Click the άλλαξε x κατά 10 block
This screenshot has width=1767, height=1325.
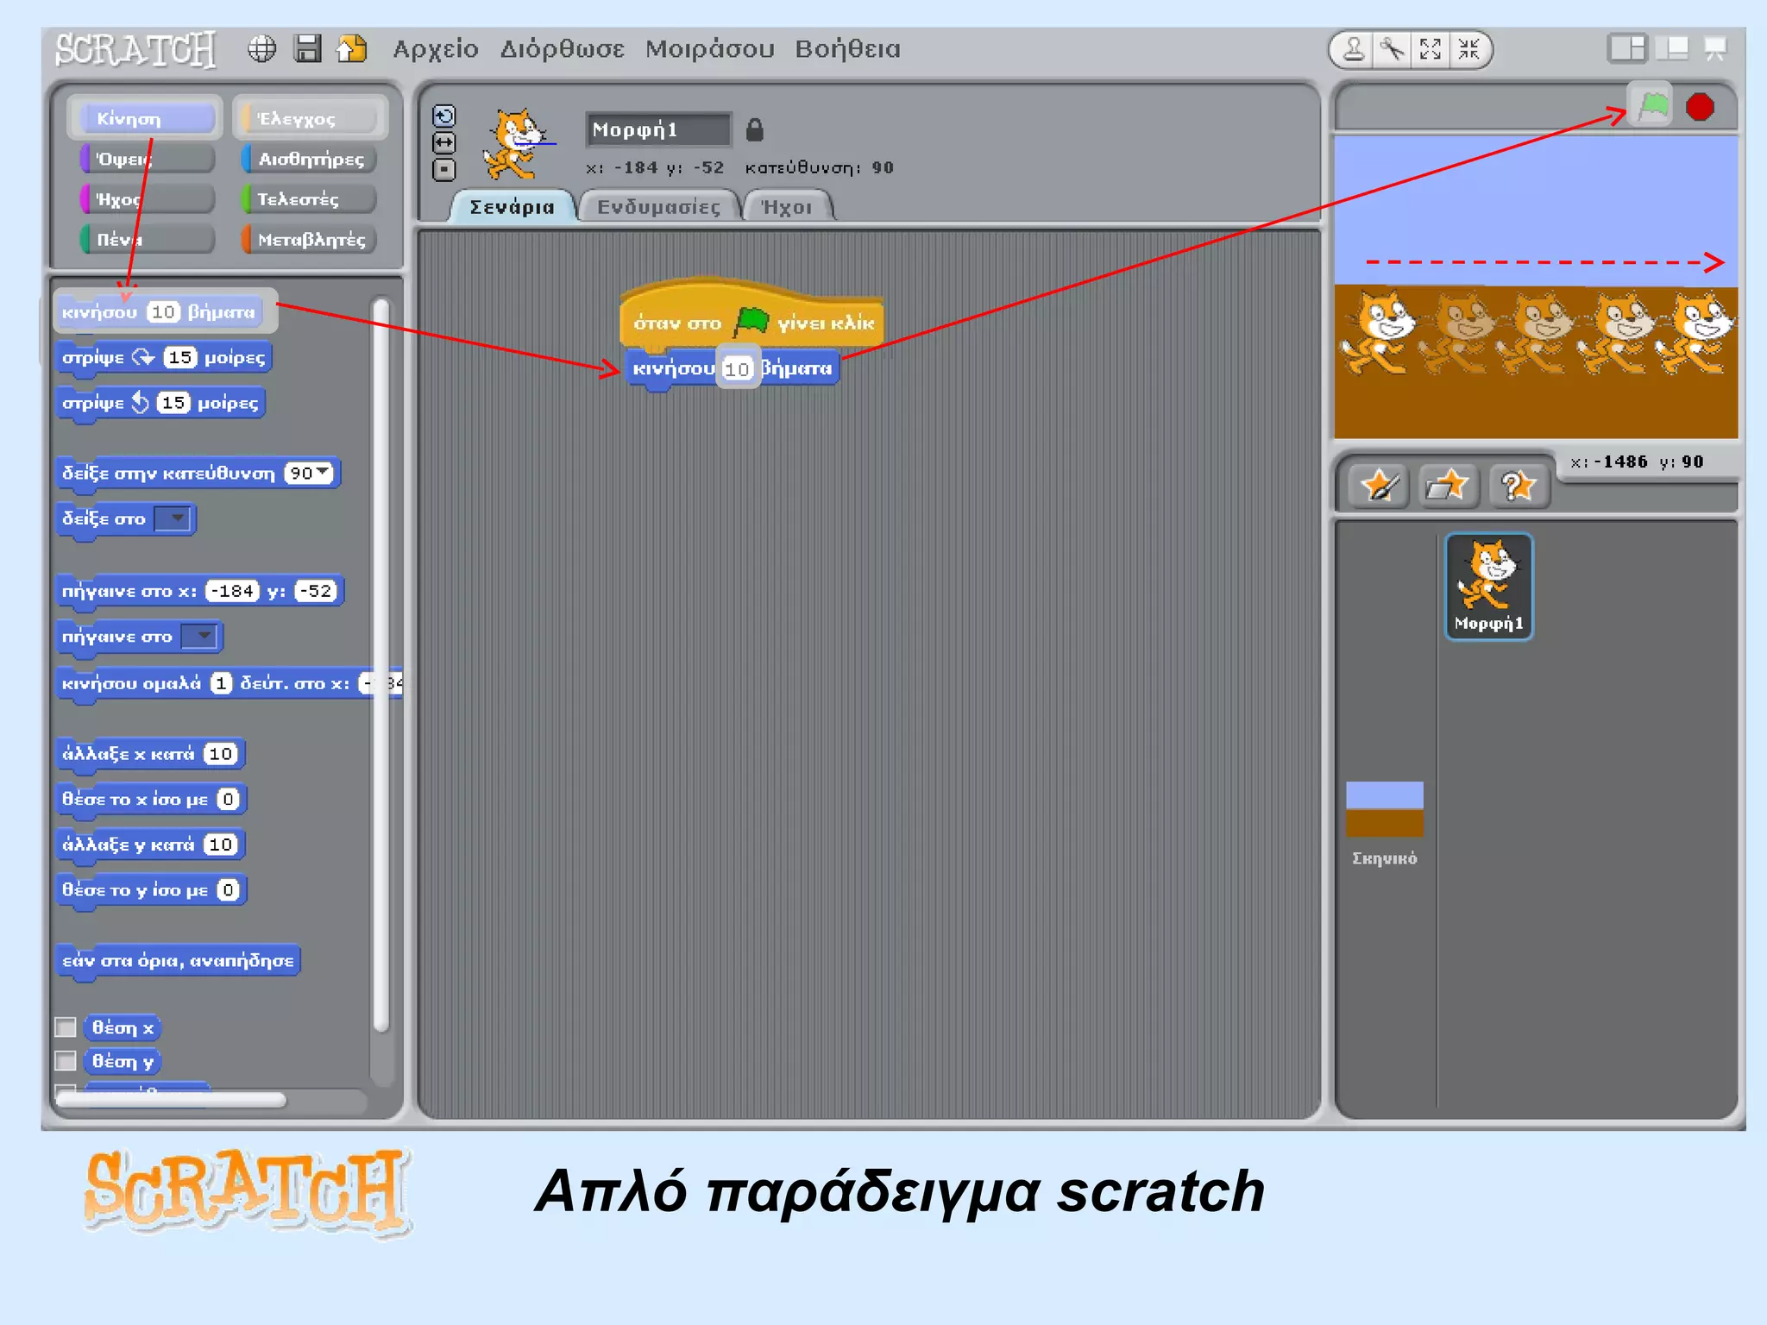[x=151, y=754]
